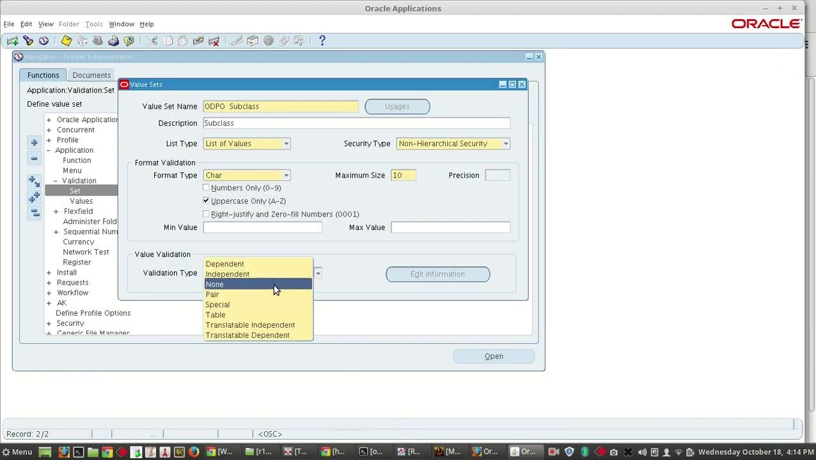The image size is (816, 460).
Task: Switch to the Documents tab
Action: coord(91,75)
